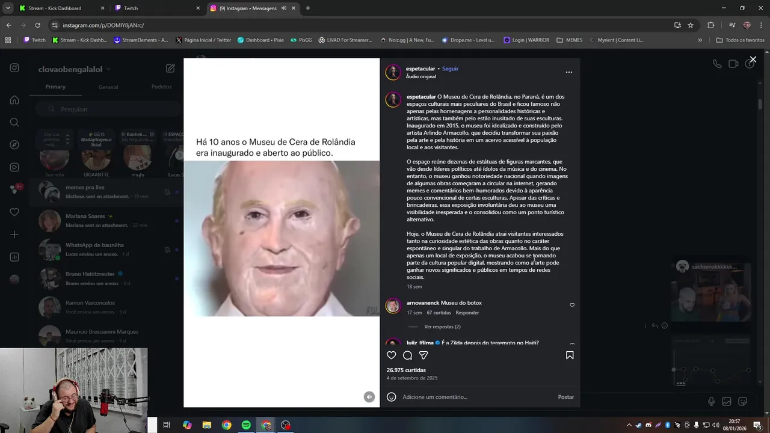This screenshot has width=770, height=433.
Task: Open Explore compass in the sidebar
Action: 14,145
